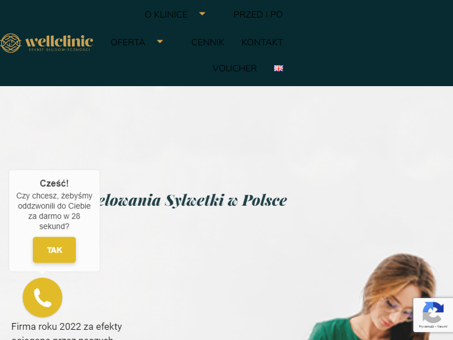Switch language via the UK flag icon
The image size is (453, 340).
click(x=279, y=68)
